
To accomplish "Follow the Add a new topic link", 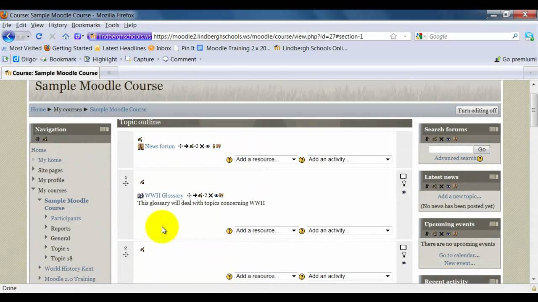I will [x=459, y=196].
